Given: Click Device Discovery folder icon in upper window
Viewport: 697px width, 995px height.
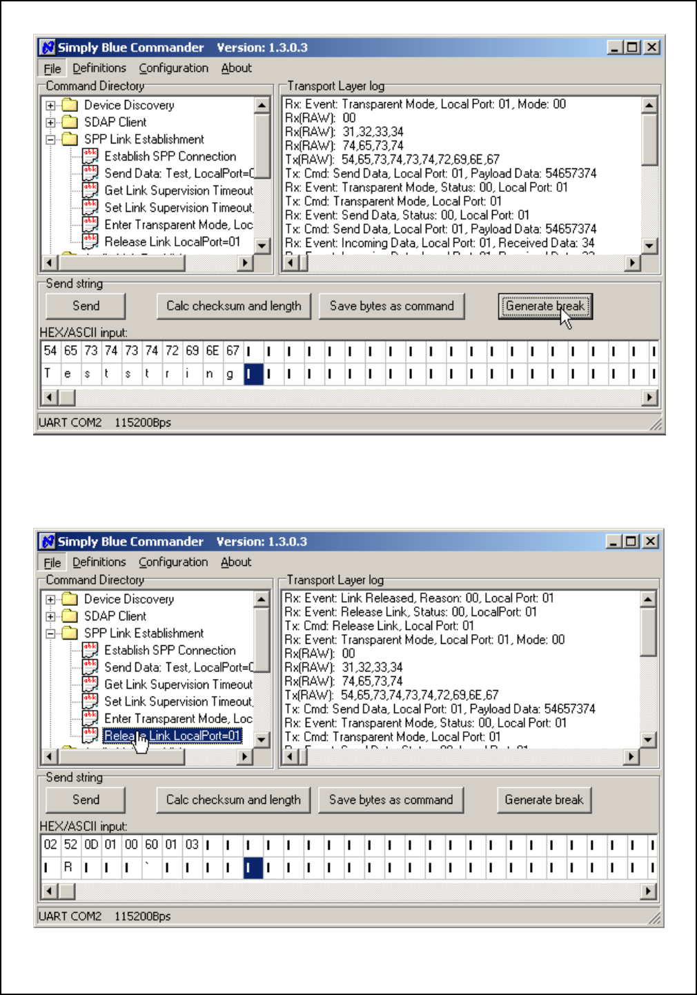Looking at the screenshot, I should 70,105.
